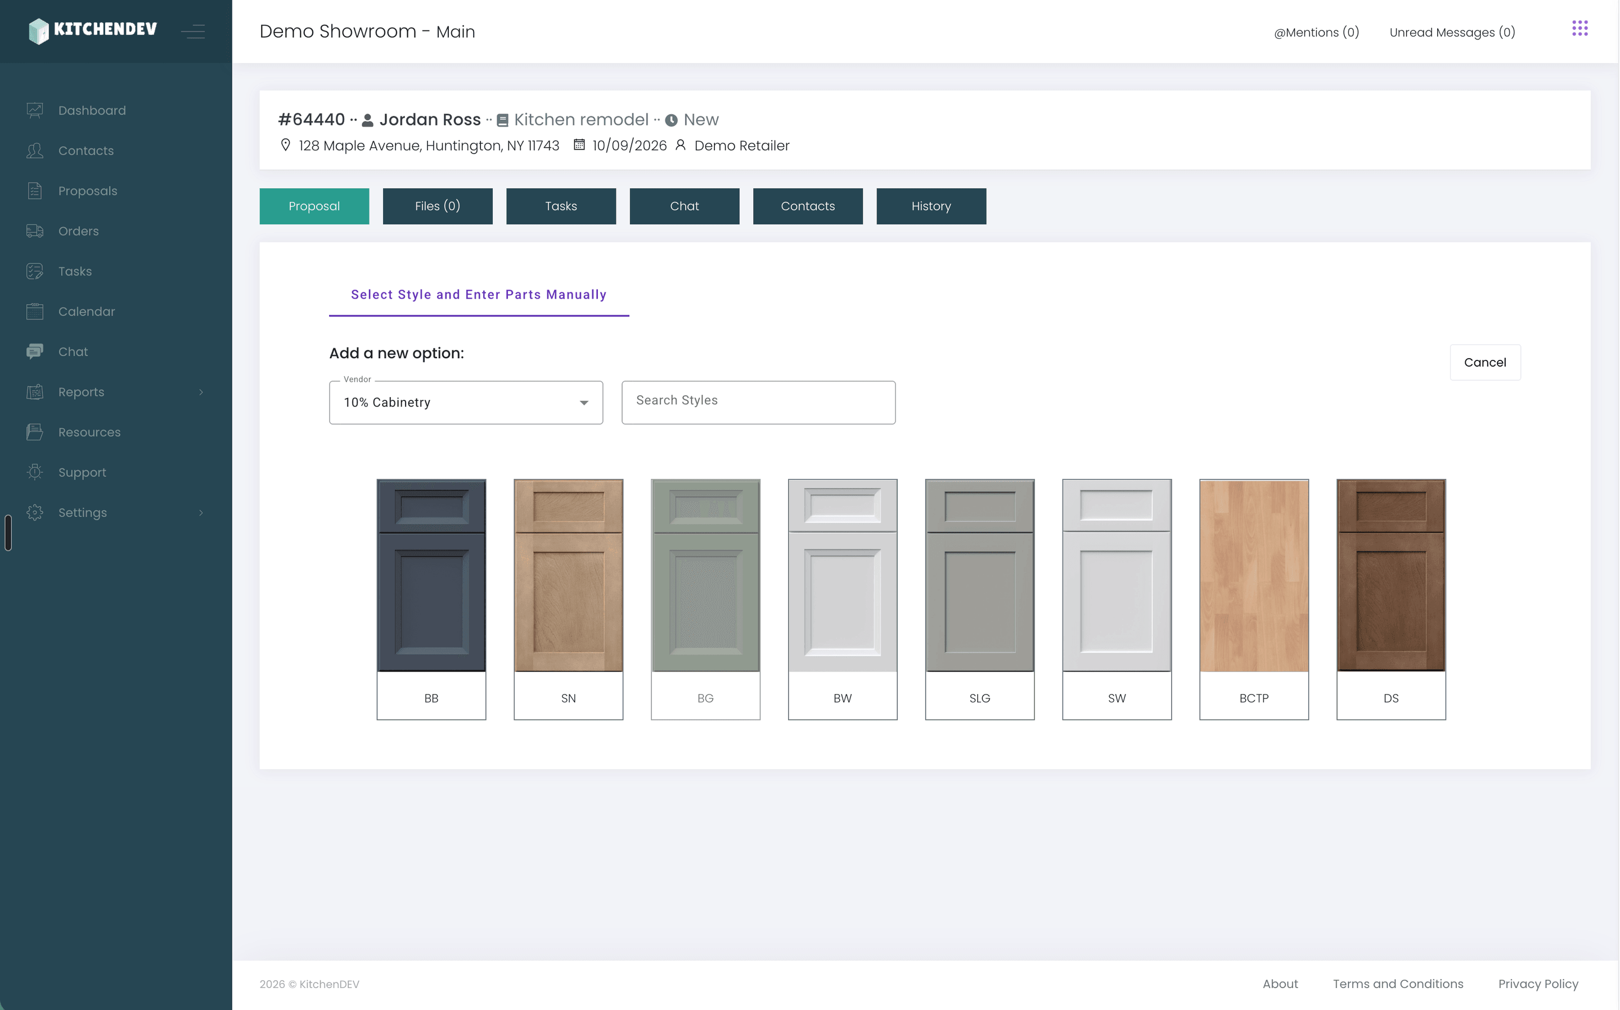Screen dimensions: 1620x1010
Task: Expand the Reports submenu chevron
Action: (200, 392)
